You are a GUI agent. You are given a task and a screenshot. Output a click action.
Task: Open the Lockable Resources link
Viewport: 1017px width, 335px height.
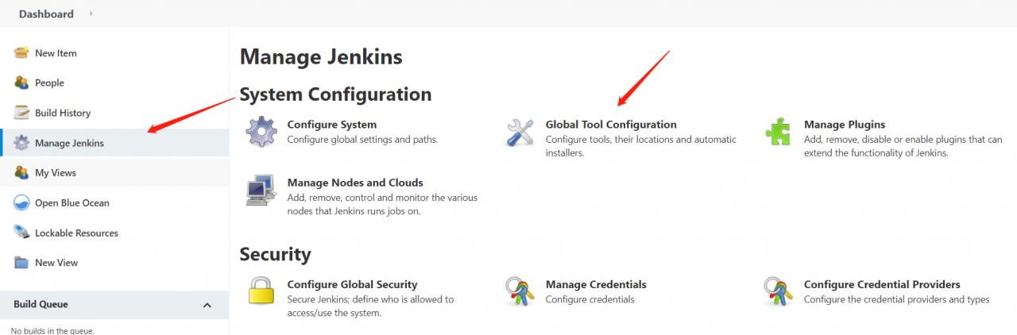coord(76,233)
